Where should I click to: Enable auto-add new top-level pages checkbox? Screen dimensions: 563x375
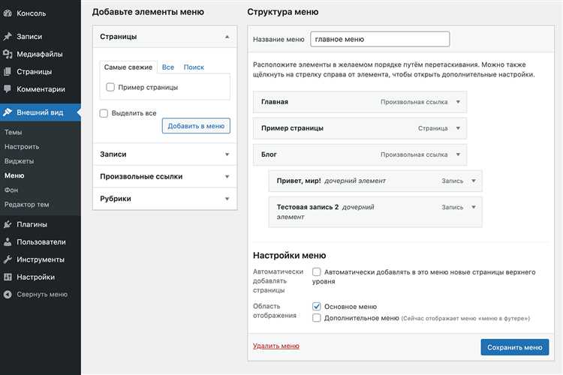[316, 271]
